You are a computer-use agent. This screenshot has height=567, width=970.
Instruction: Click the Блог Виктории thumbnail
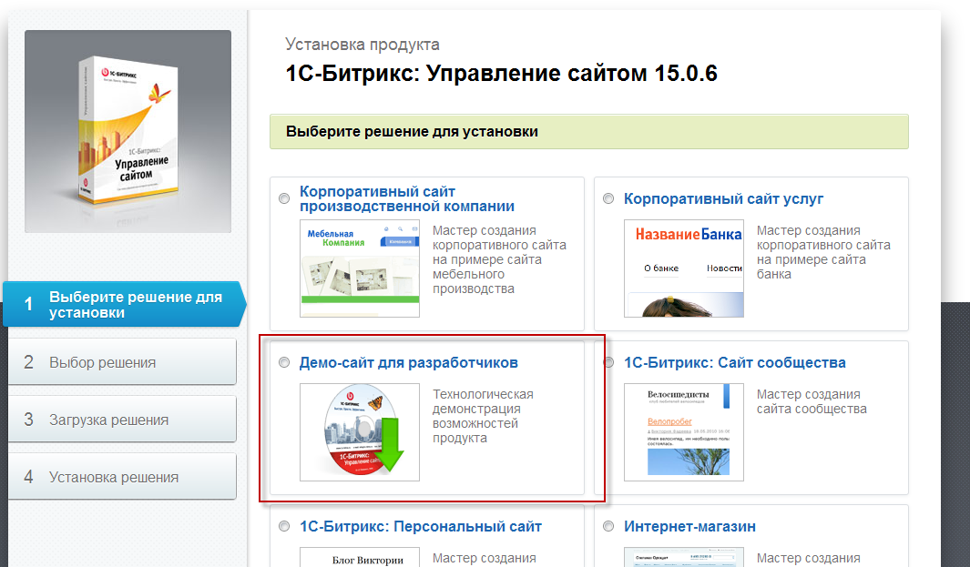click(x=360, y=557)
